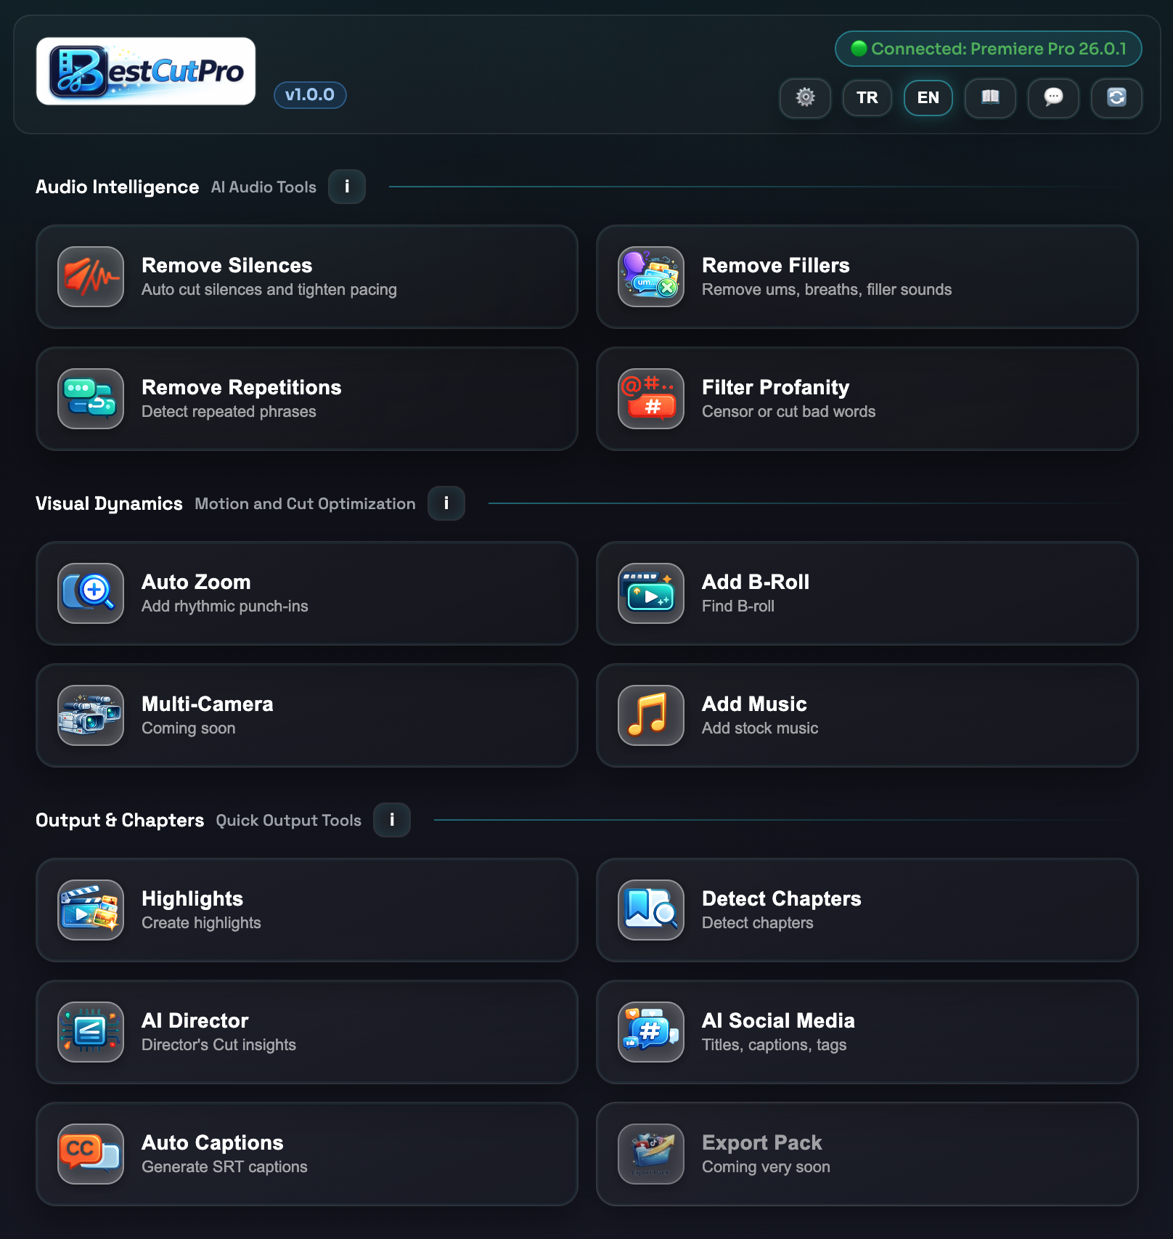The image size is (1173, 1239).
Task: Click the AI Social Media hashtag icon
Action: coord(651,1032)
